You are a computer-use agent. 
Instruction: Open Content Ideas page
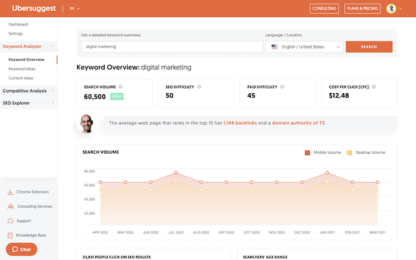tap(21, 78)
